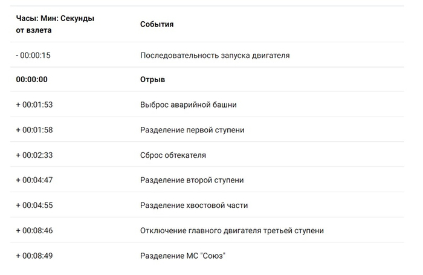Select the '+ 00:01:53' time cell
Screen dimensions: 423x275
click(x=34, y=105)
